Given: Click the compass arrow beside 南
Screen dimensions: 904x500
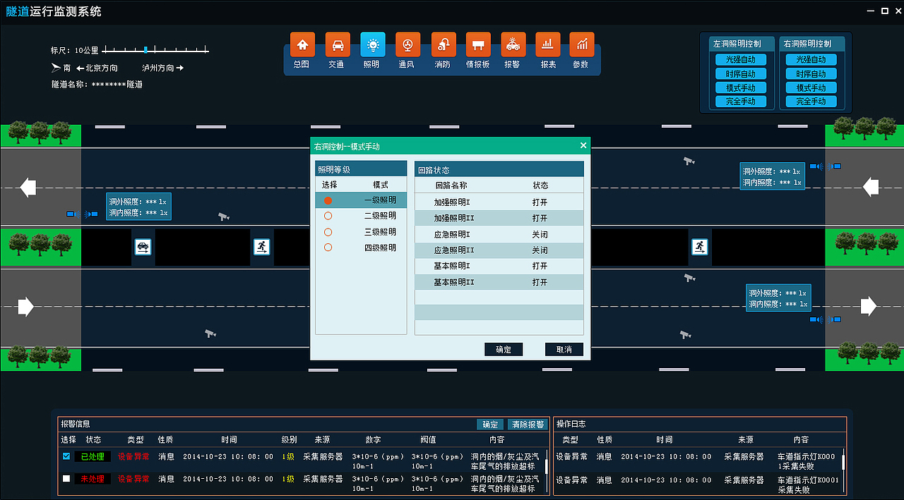Looking at the screenshot, I should coord(56,68).
